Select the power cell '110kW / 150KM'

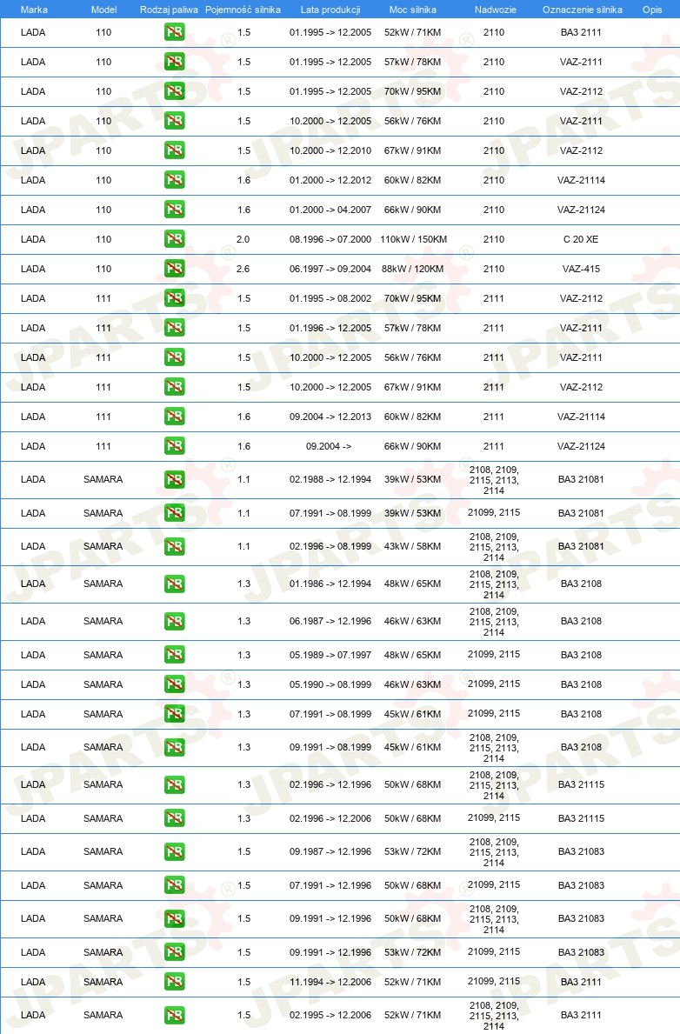(414, 239)
